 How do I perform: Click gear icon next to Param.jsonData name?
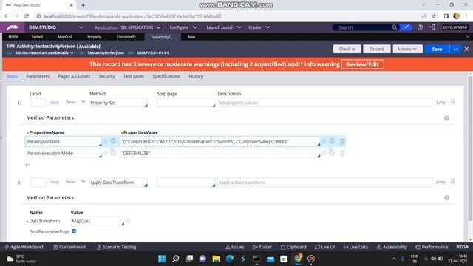[x=113, y=141]
